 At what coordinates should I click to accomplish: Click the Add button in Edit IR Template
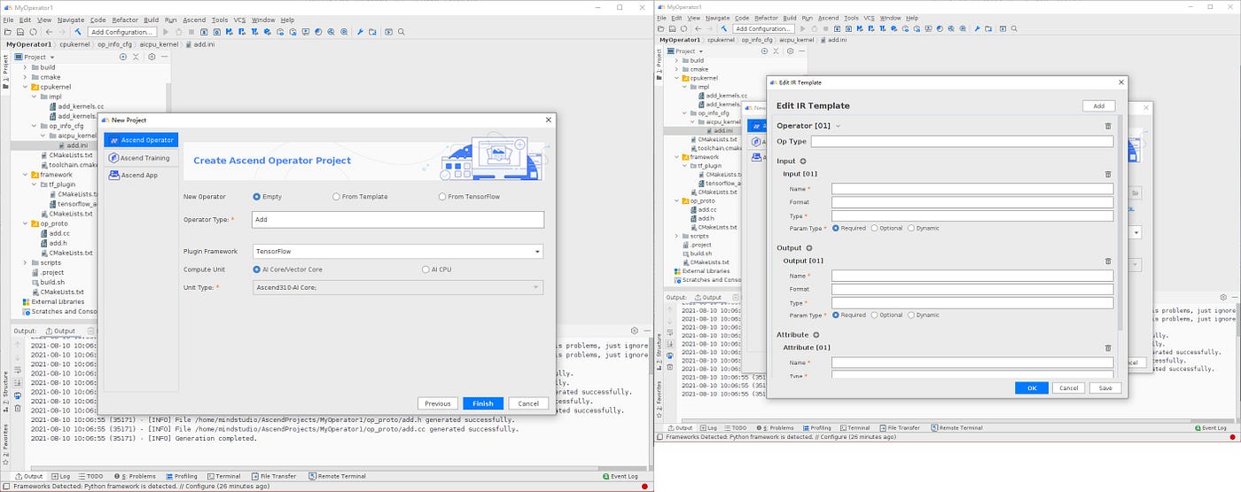[1098, 105]
